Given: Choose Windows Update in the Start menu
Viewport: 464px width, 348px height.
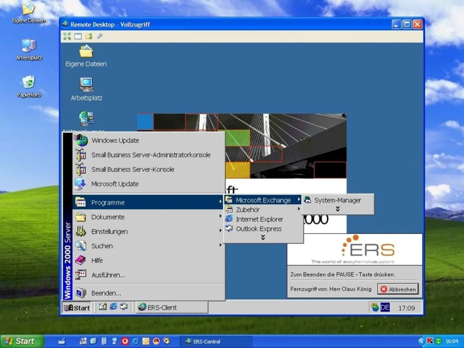Looking at the screenshot, I should coord(115,140).
